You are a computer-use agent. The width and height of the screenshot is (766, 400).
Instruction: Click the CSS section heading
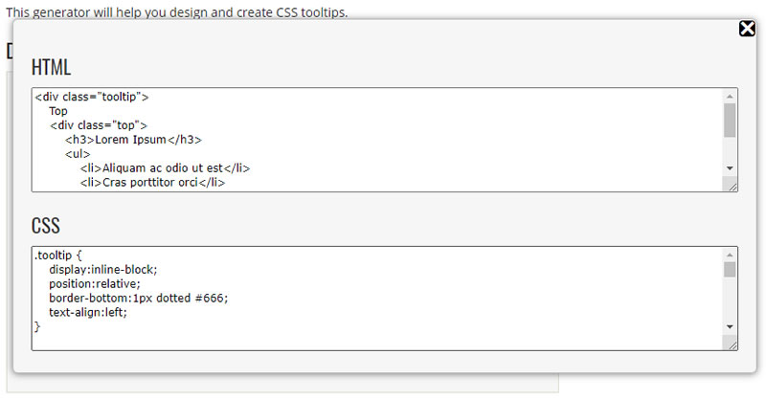(45, 226)
